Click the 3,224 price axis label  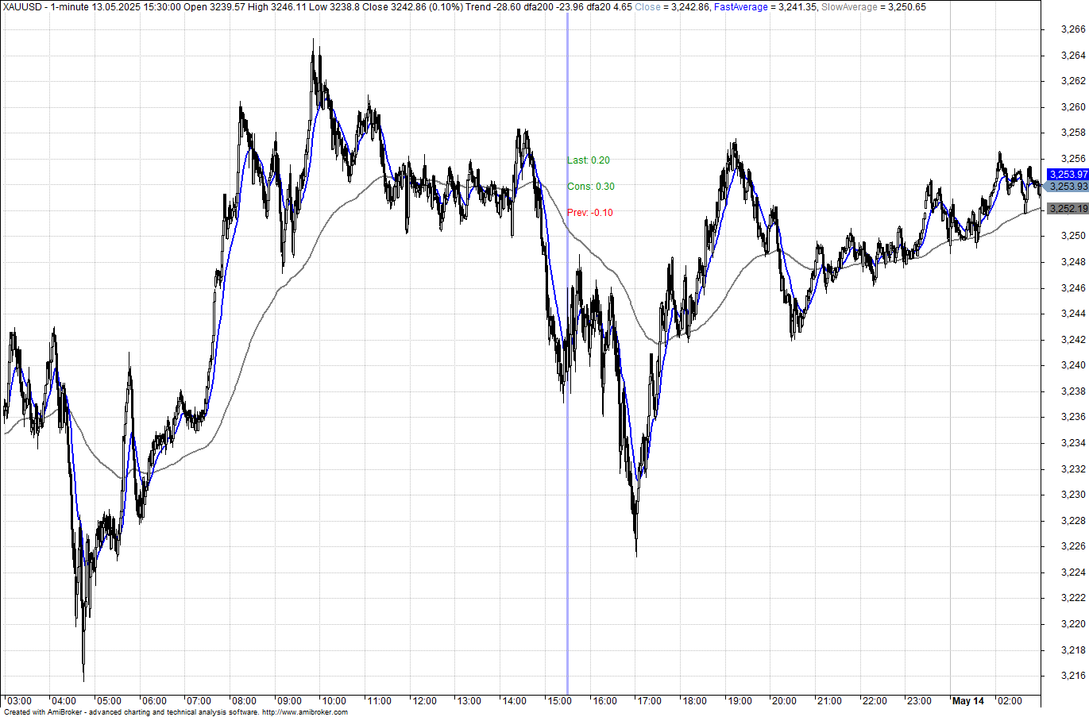pos(1073,572)
